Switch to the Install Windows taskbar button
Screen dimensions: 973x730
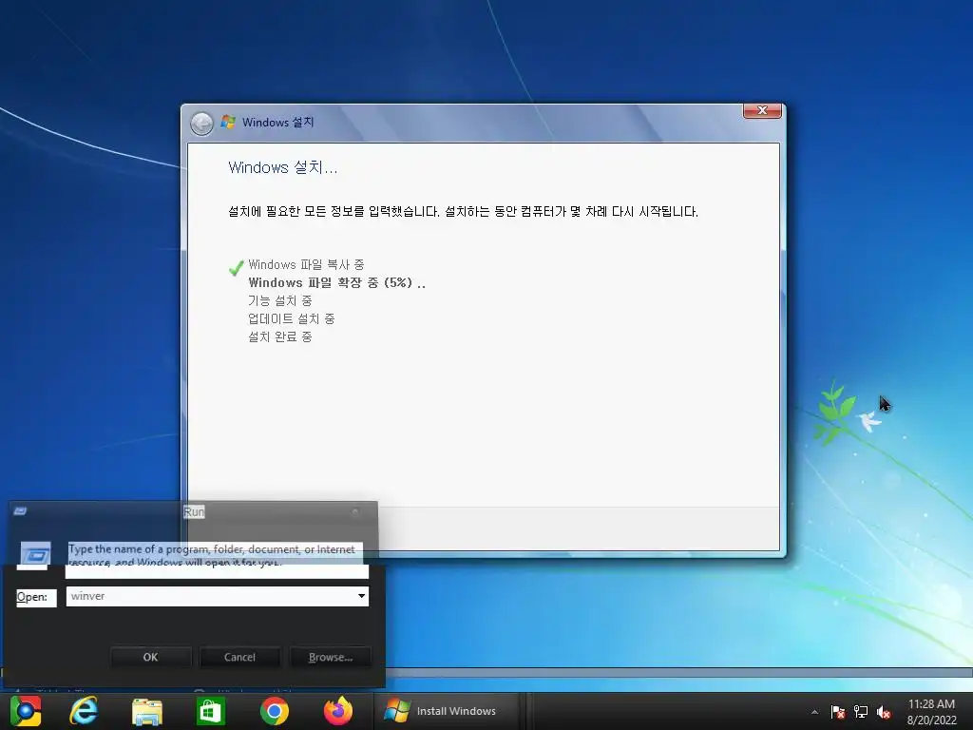pyautogui.click(x=447, y=711)
